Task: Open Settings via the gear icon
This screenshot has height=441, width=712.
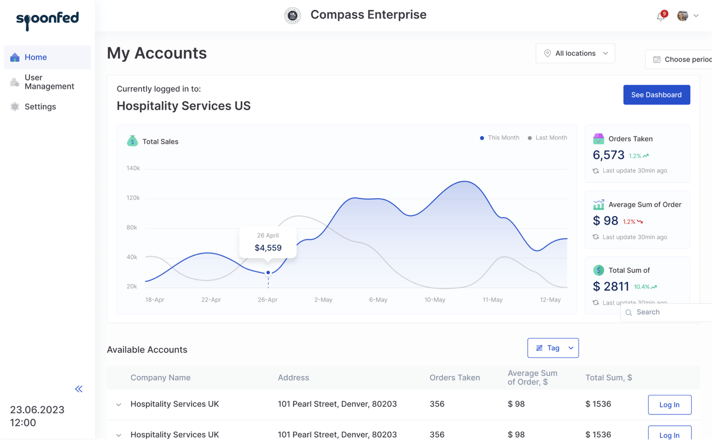Action: point(14,106)
